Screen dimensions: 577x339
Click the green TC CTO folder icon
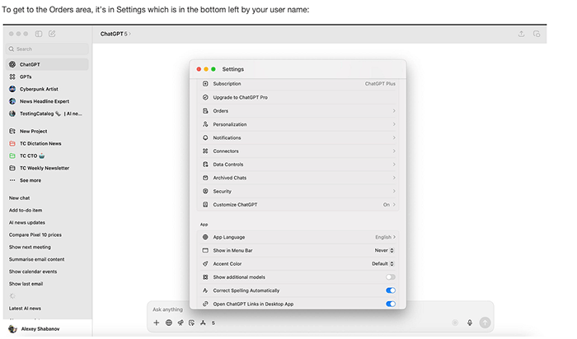(12, 156)
